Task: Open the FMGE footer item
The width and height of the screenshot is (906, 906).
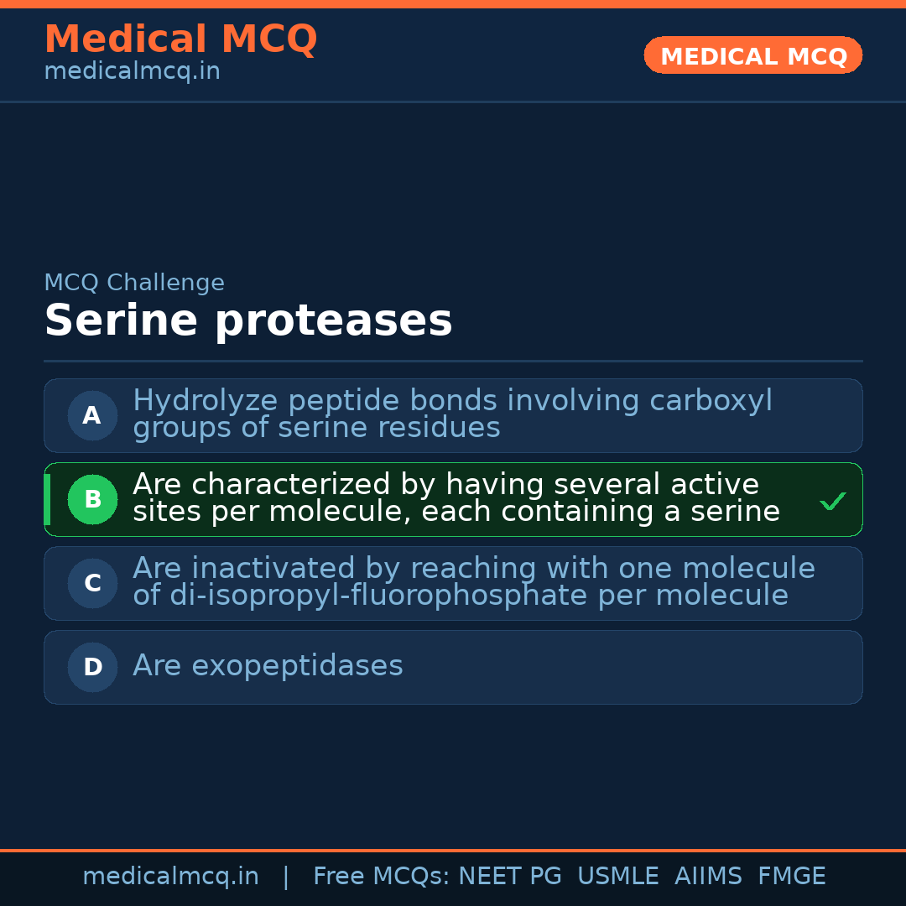Action: pos(791,877)
